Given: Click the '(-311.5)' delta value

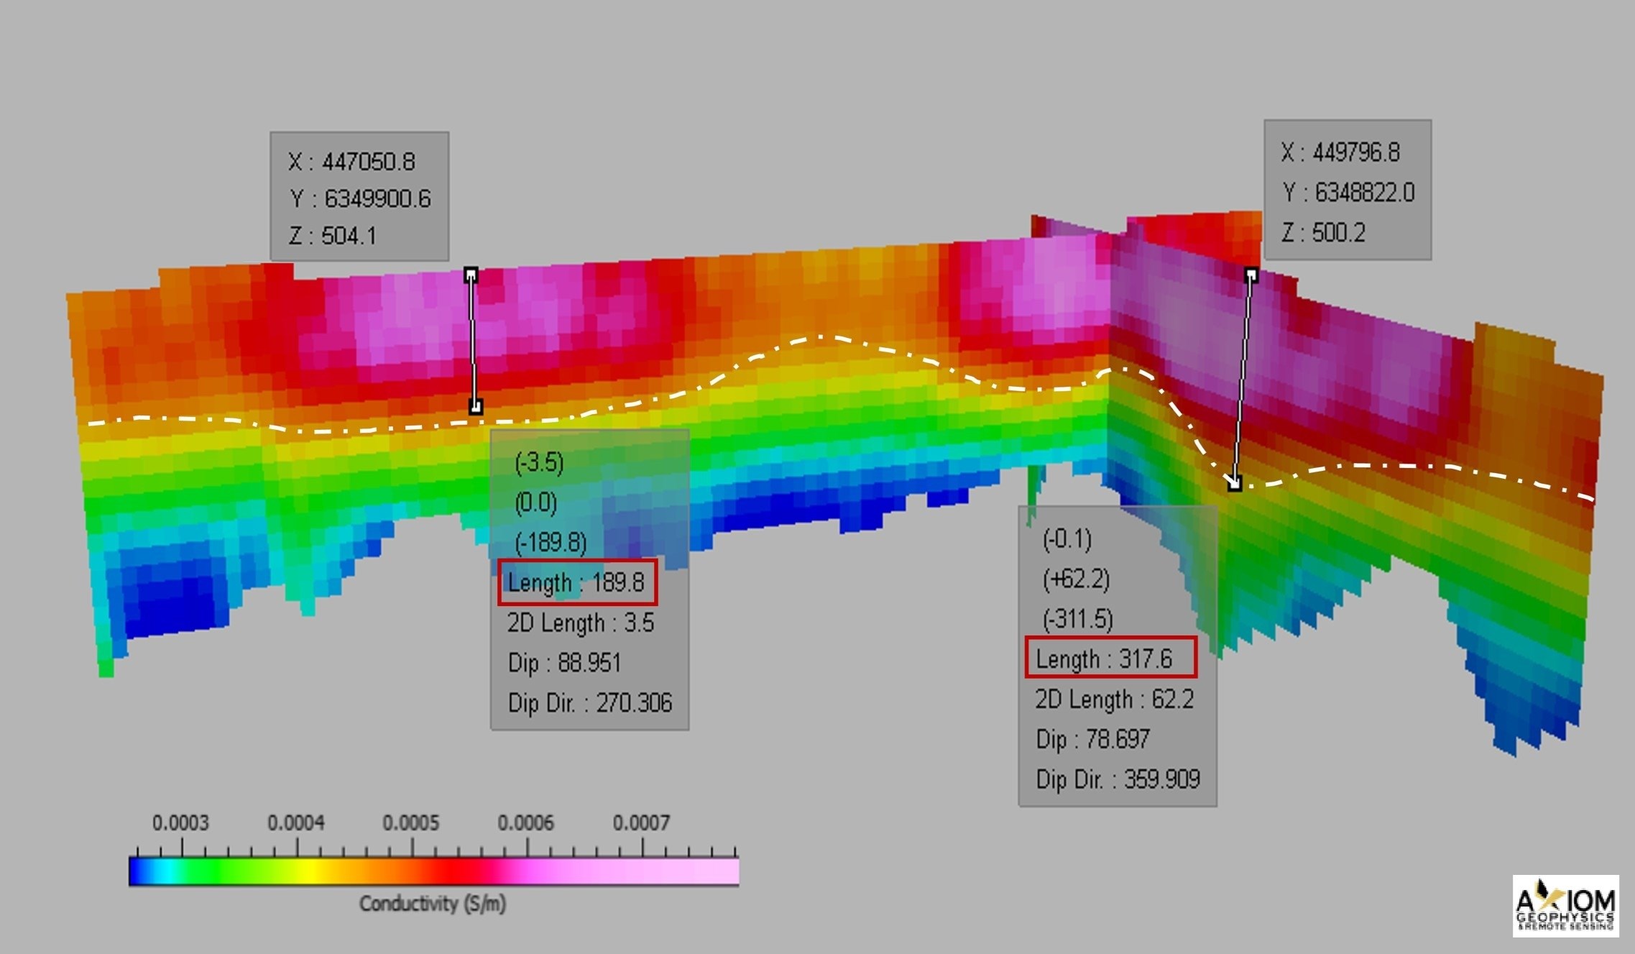Looking at the screenshot, I should click(x=1078, y=619).
